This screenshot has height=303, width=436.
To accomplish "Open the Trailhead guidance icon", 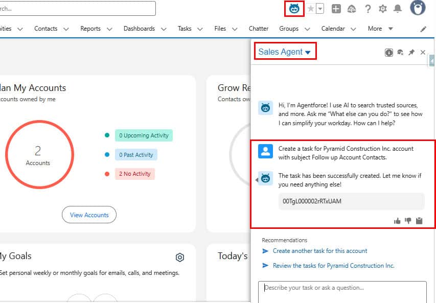I will point(352,9).
